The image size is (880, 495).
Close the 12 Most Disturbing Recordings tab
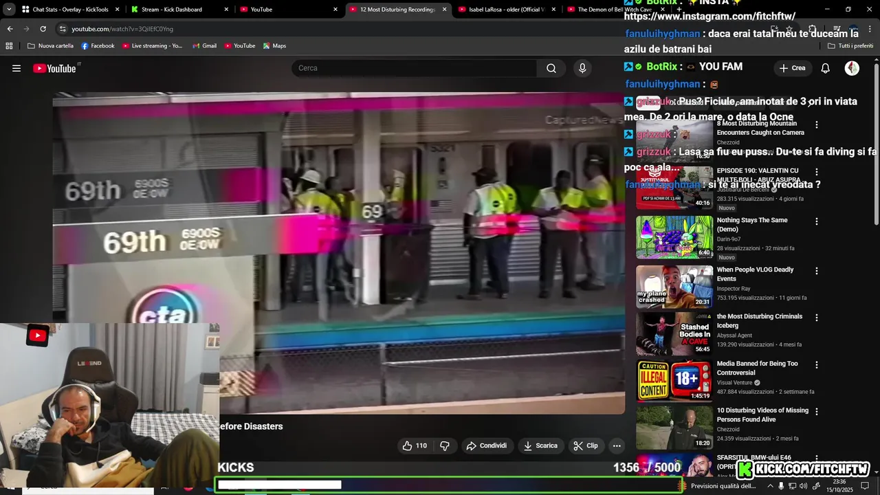[445, 10]
